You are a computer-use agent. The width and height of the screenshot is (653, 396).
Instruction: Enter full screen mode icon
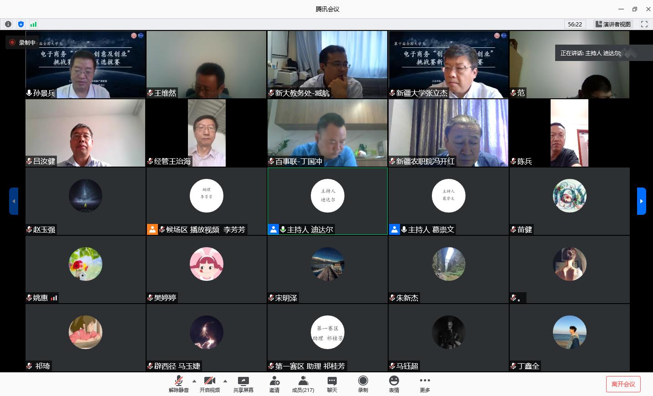[644, 24]
